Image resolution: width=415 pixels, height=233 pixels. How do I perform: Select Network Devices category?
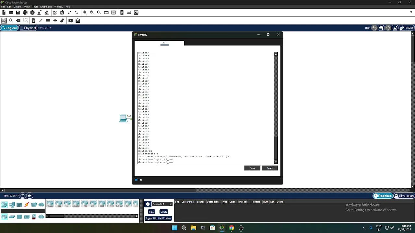[4, 205]
